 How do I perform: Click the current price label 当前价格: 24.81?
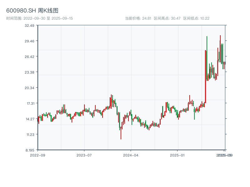tap(138, 18)
